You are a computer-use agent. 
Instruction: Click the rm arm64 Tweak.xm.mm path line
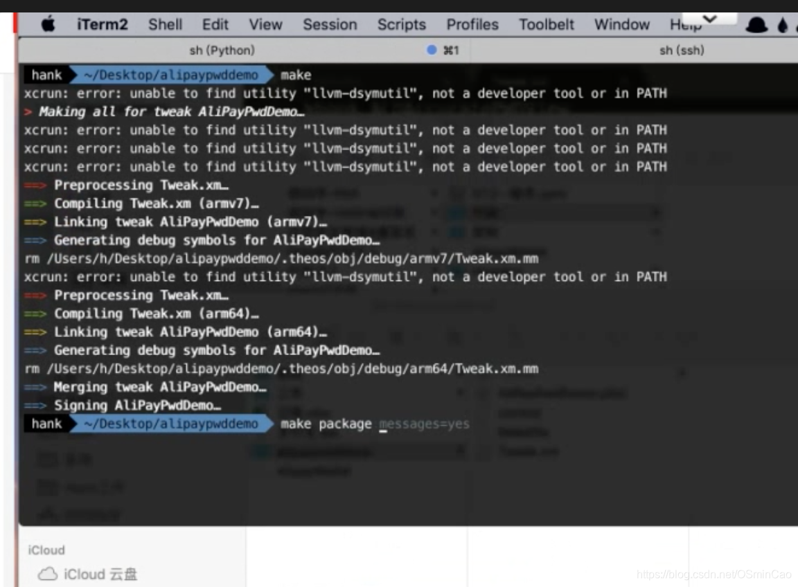click(281, 369)
